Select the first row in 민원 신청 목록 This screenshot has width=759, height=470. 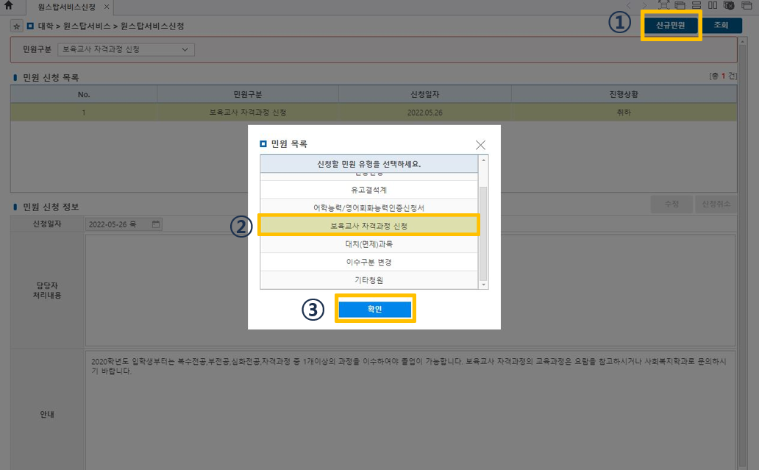point(373,113)
